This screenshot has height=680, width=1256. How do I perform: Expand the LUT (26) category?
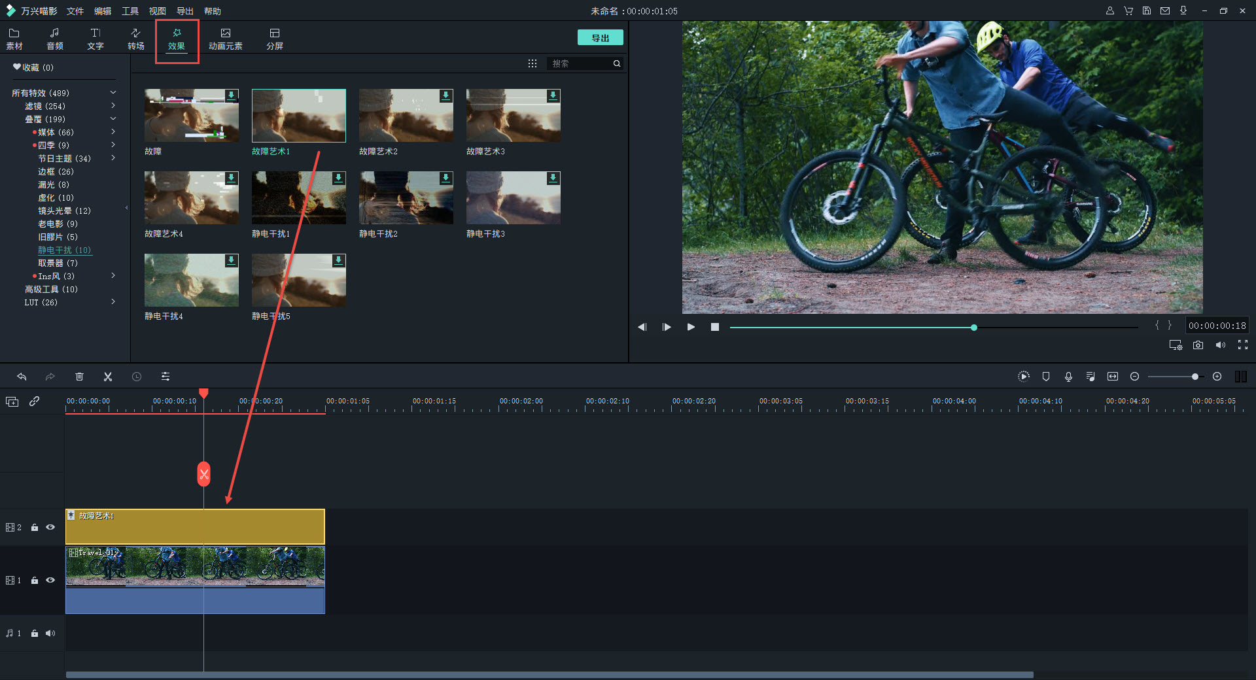113,302
